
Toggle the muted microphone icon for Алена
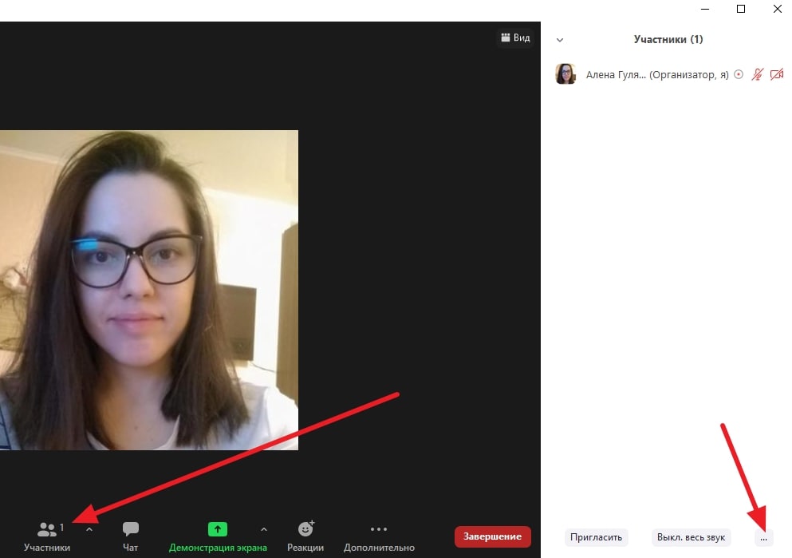coord(757,75)
